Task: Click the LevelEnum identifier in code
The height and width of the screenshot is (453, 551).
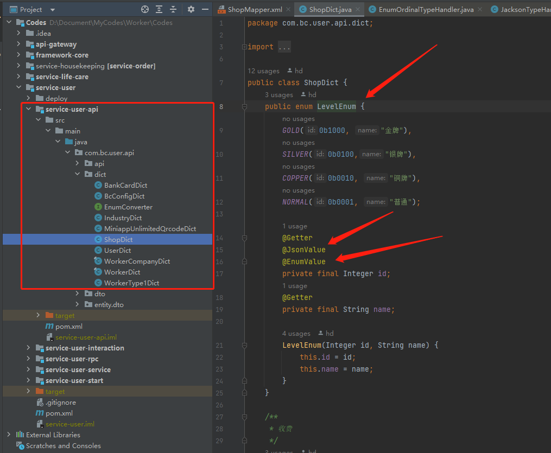Action: pos(336,106)
